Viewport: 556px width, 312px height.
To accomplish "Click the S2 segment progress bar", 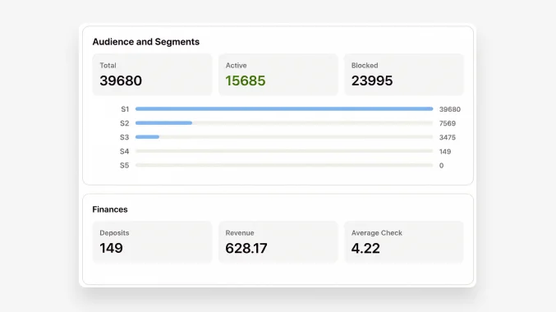I will pyautogui.click(x=284, y=123).
